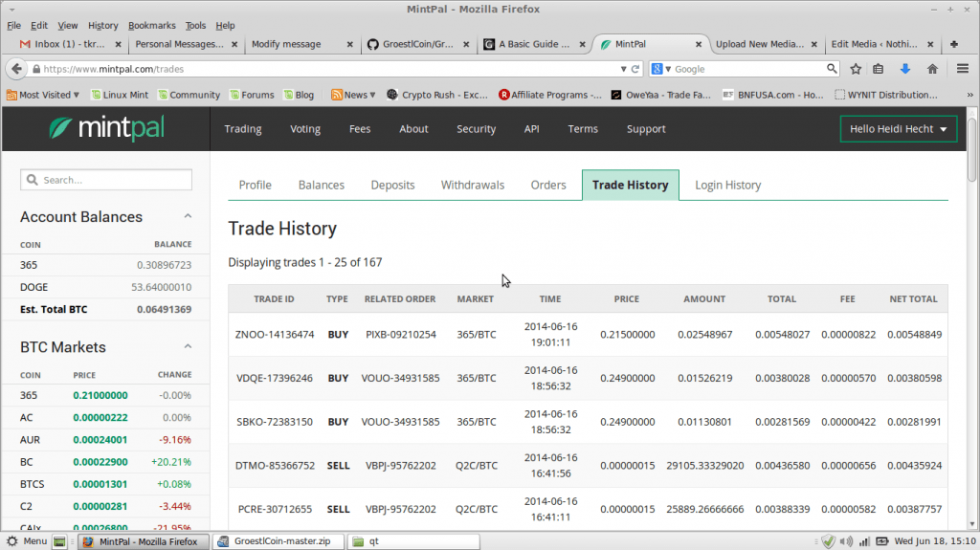The width and height of the screenshot is (980, 550).
Task: Go to the Firefox home page icon
Action: tap(932, 69)
